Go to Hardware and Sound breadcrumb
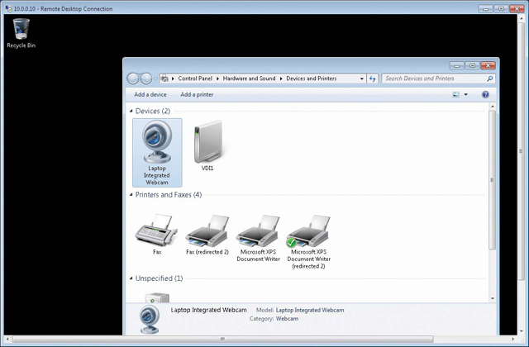The height and width of the screenshot is (347, 529). (249, 78)
